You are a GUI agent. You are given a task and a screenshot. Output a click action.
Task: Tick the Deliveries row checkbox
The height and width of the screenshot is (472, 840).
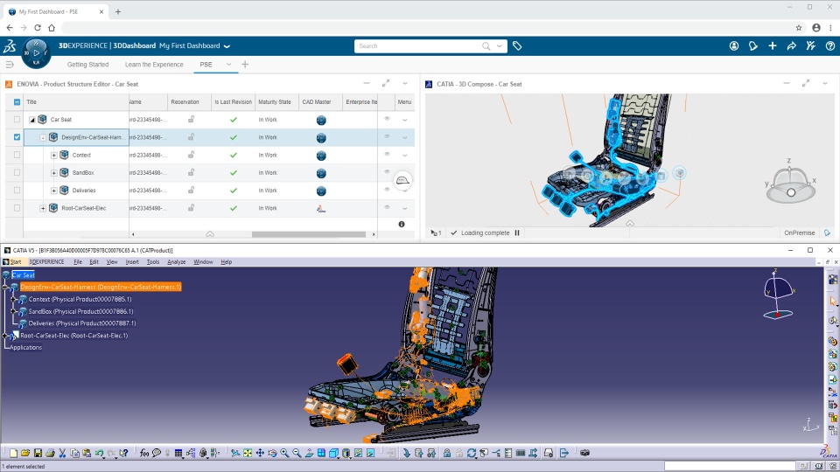coord(17,190)
